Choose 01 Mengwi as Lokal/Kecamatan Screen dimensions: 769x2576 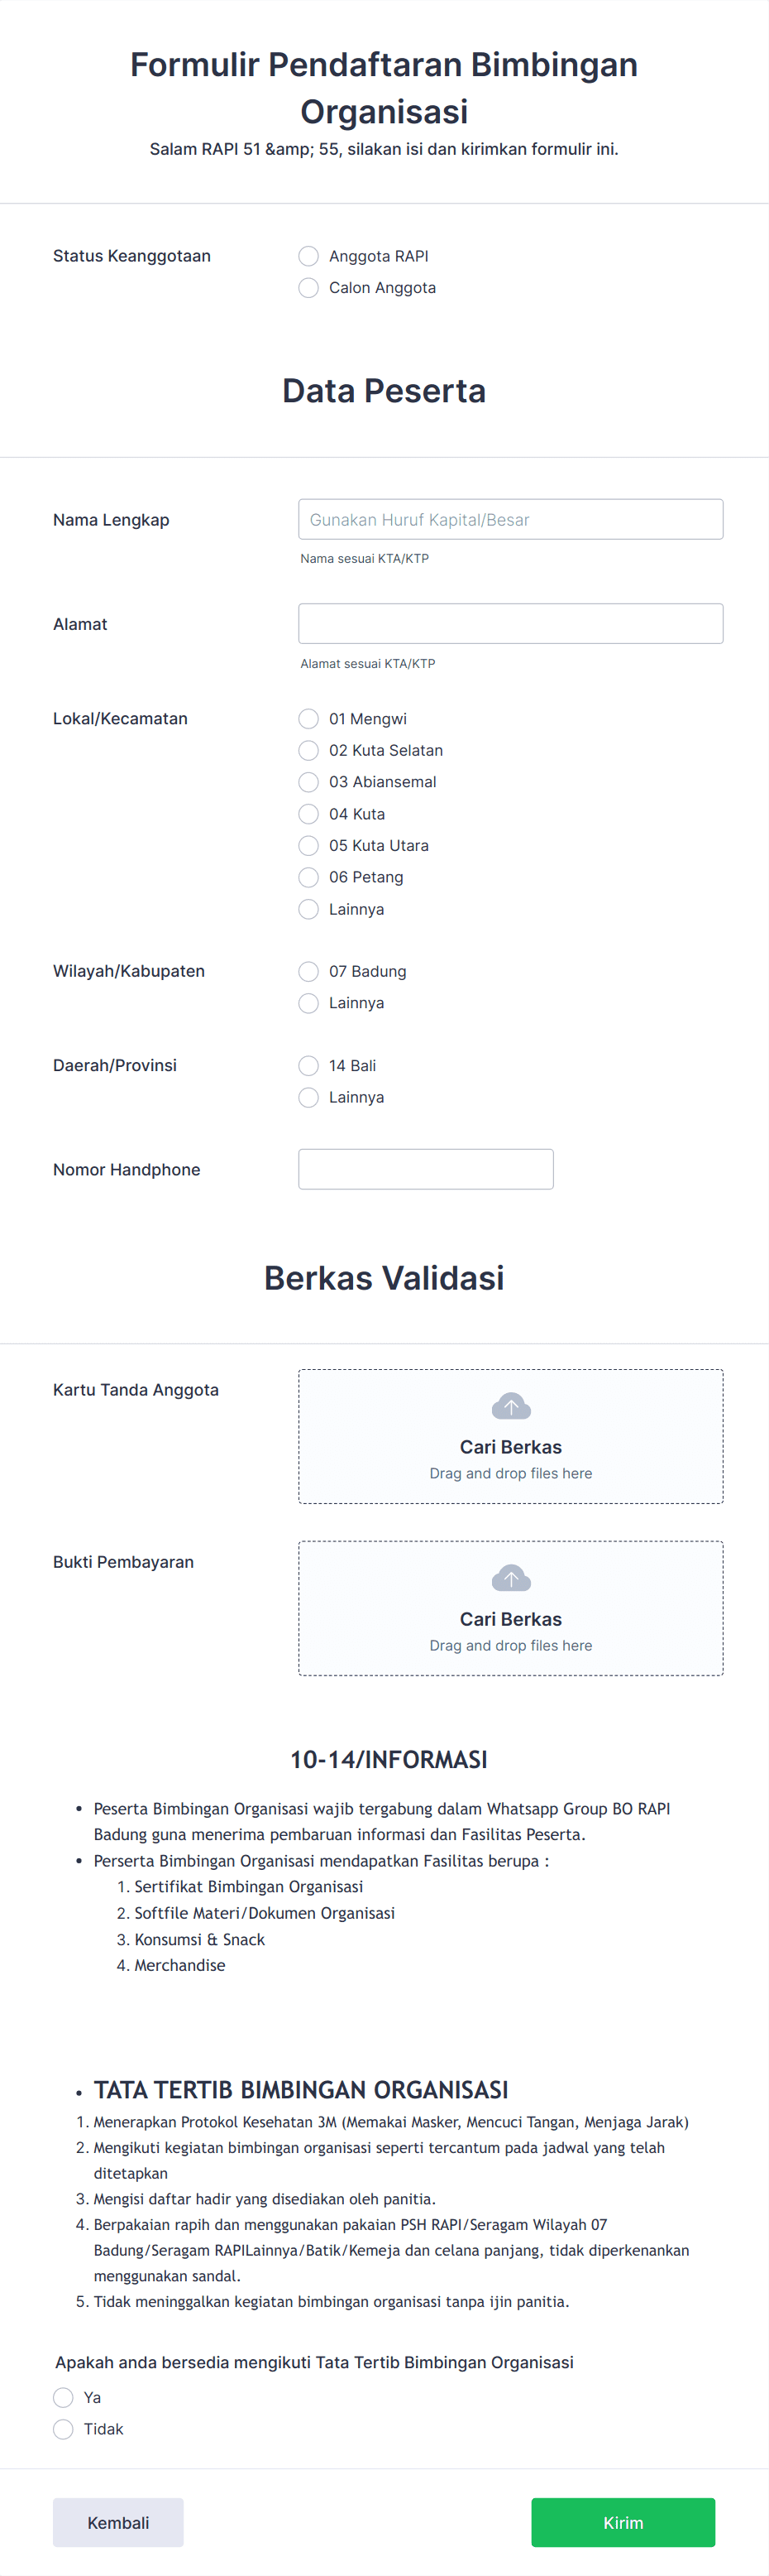(308, 718)
